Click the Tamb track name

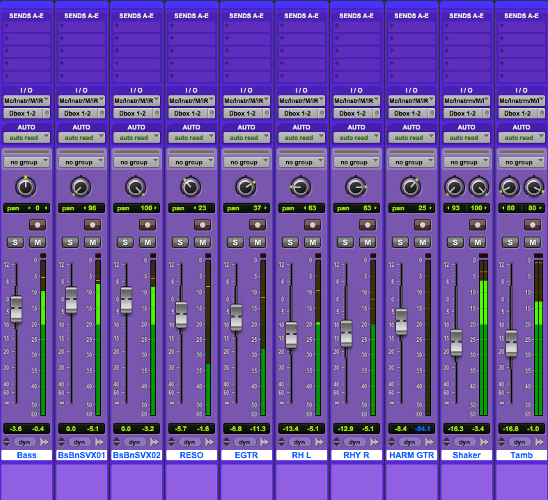click(522, 455)
